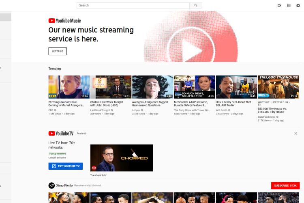Play Chiitan Last Week Tonight thumbnail

coord(111,87)
